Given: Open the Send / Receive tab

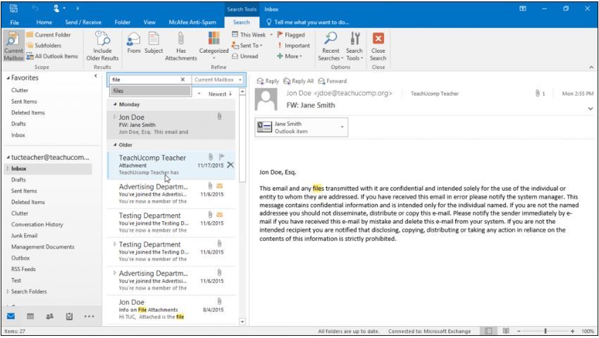Looking at the screenshot, I should (x=83, y=22).
